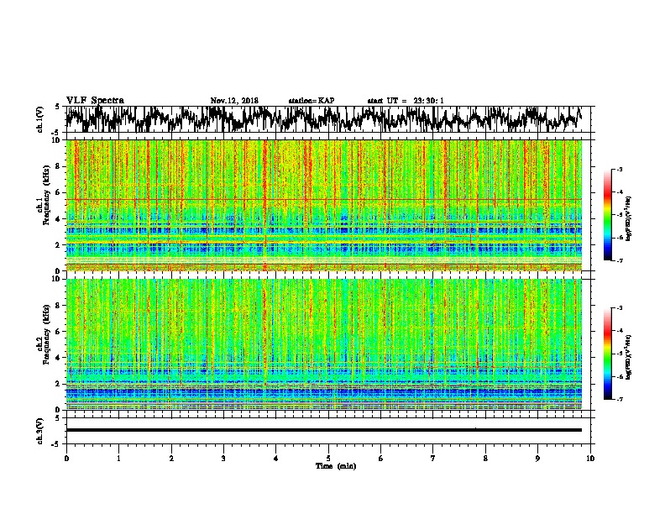Click the ch.1 "Frequency (kHz)" axis label
This screenshot has height=514, width=665.
[x=46, y=195]
